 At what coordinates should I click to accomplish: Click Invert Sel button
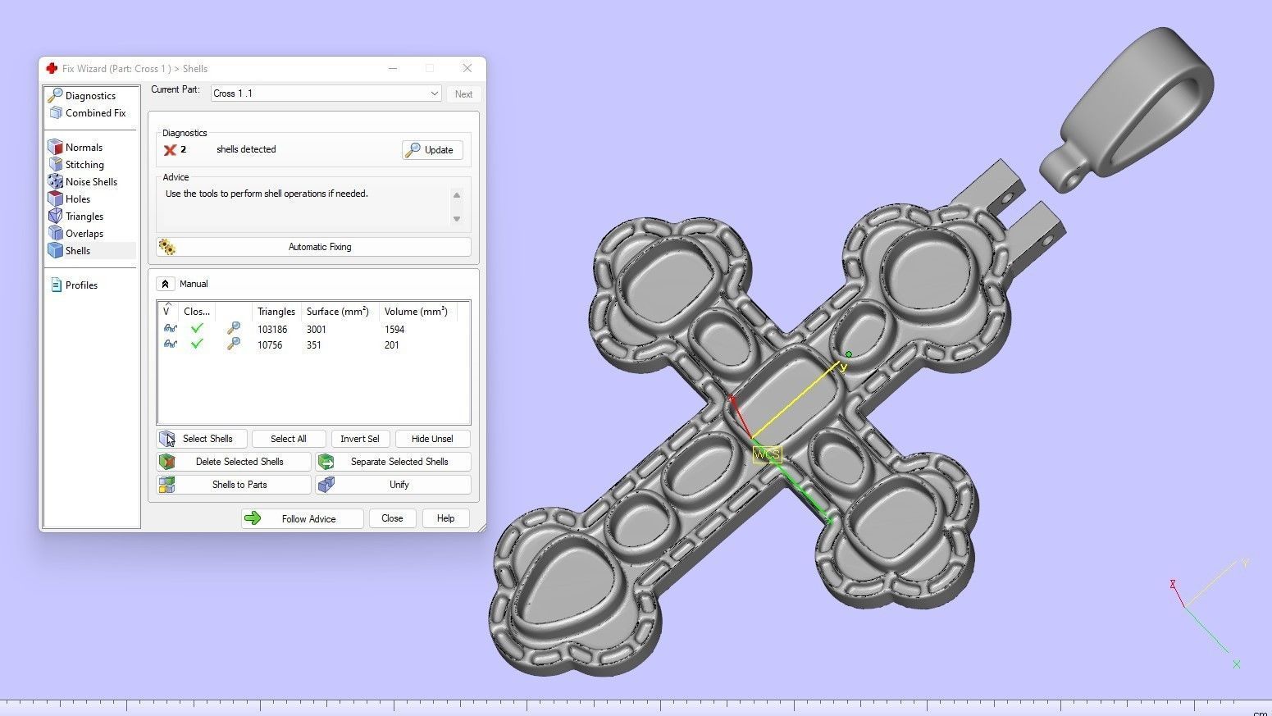[360, 439]
